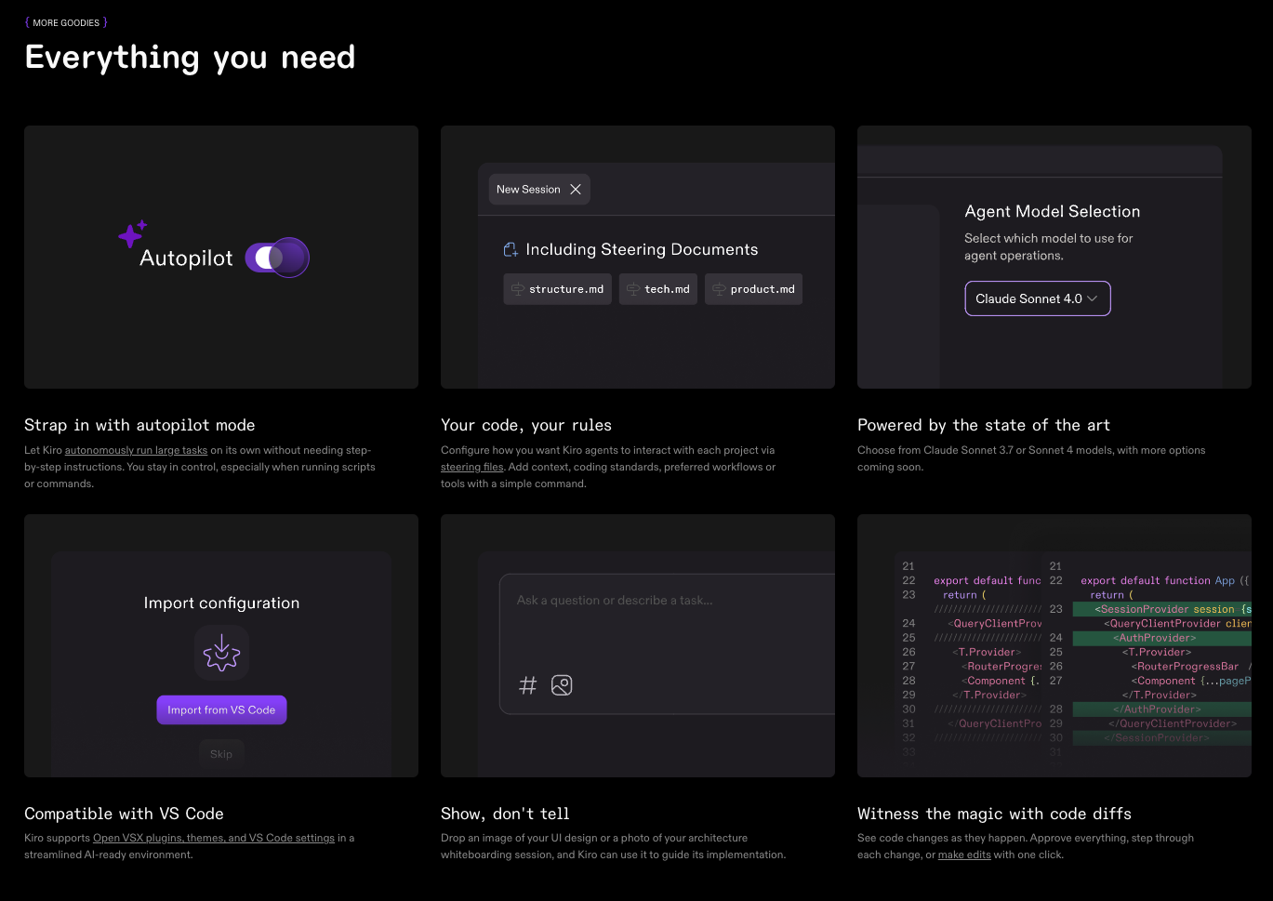Click the Agent Model Selection title
The width and height of the screenshot is (1273, 901).
tap(1053, 211)
